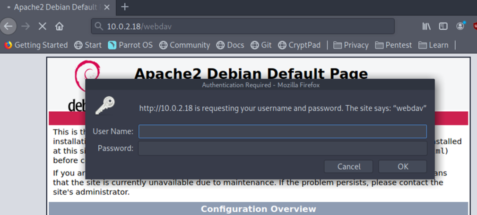Toggle the sidebar view icon

click(443, 26)
